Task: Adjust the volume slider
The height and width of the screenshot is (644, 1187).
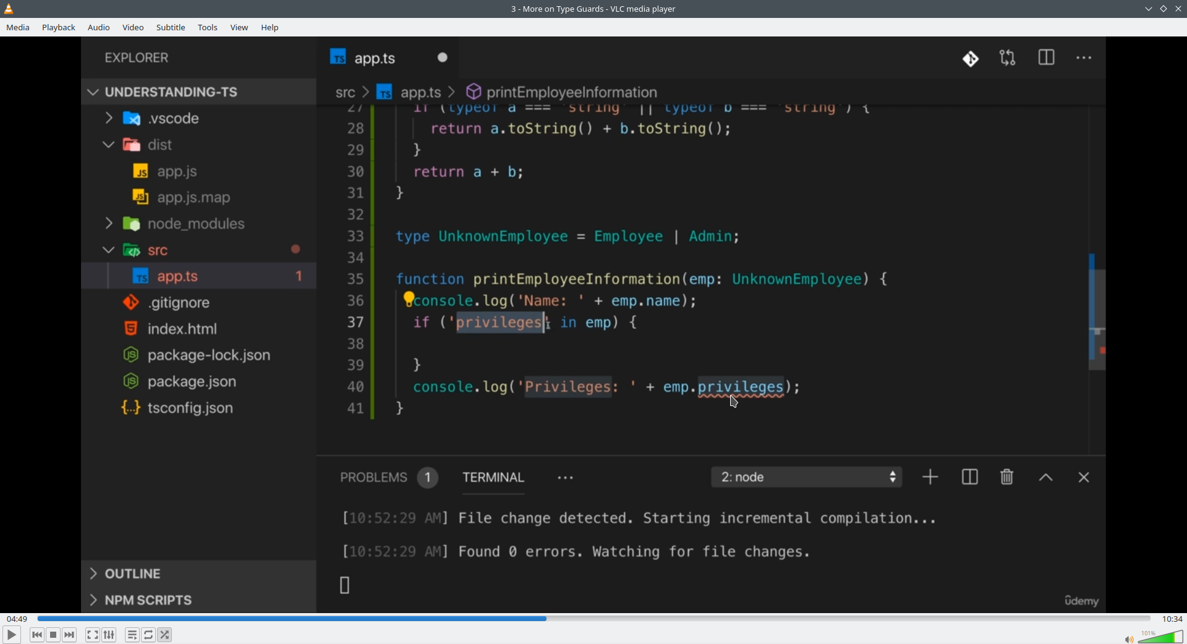Action: tap(1161, 637)
